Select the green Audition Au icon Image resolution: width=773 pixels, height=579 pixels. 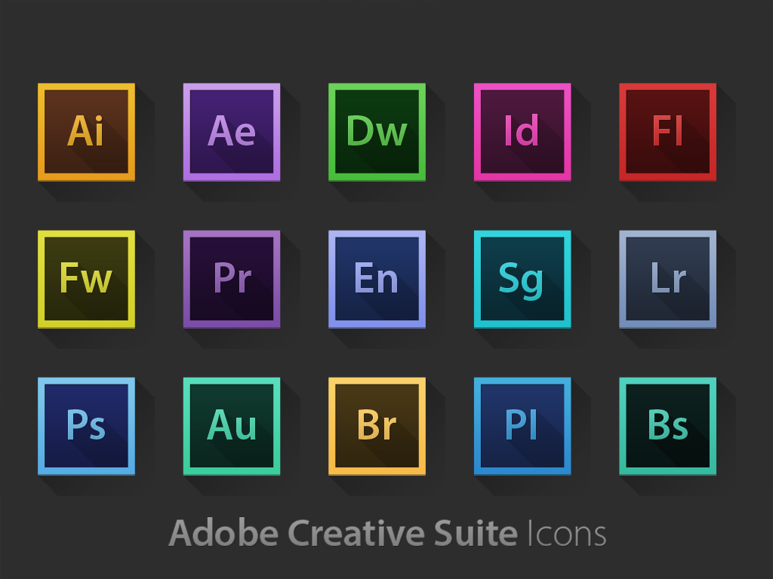coord(232,426)
